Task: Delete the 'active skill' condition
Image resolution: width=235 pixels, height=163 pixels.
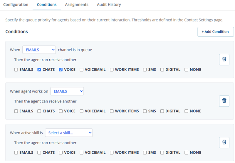Action: coord(224,142)
